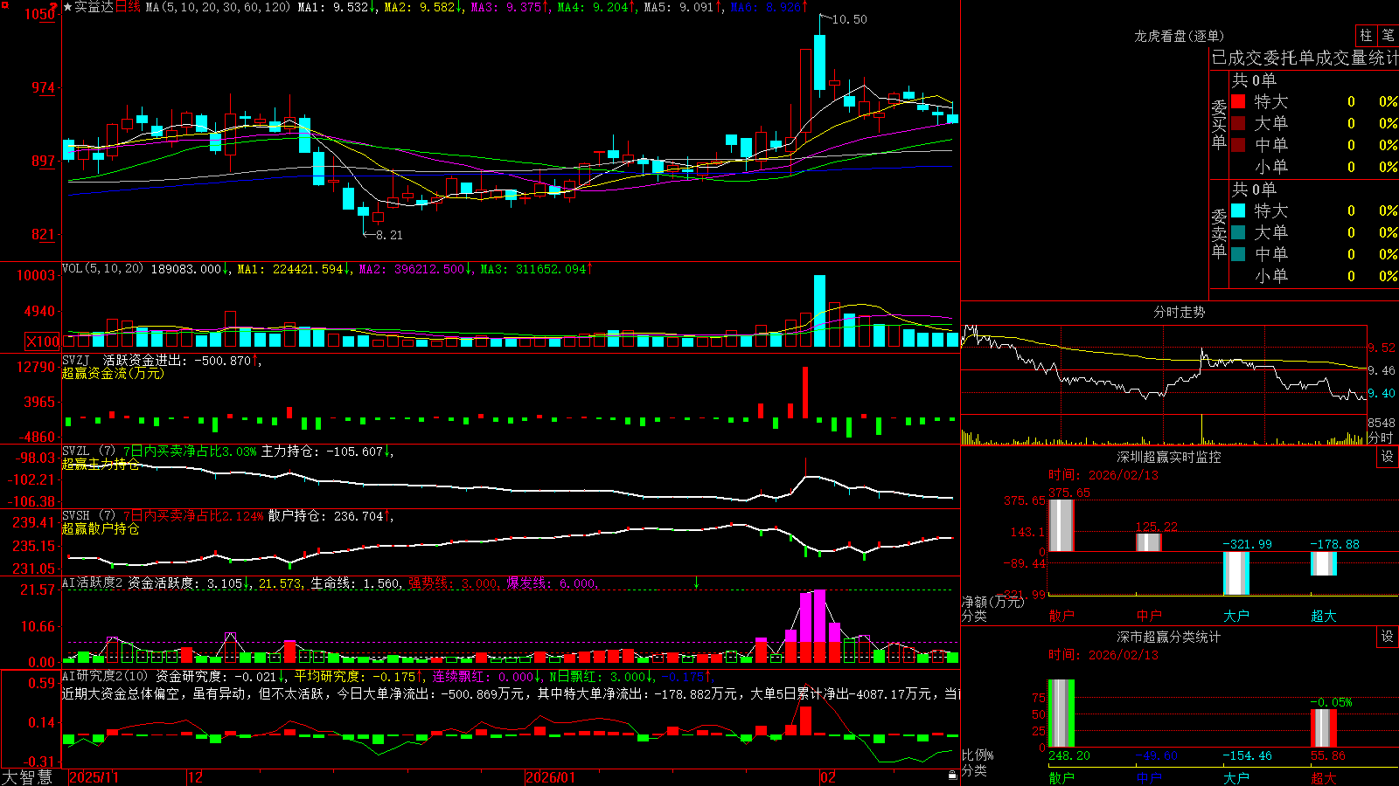Viewport: 1399px width, 786px height.
Task: Click the 2026/01 date marker on timeline
Action: point(551,777)
